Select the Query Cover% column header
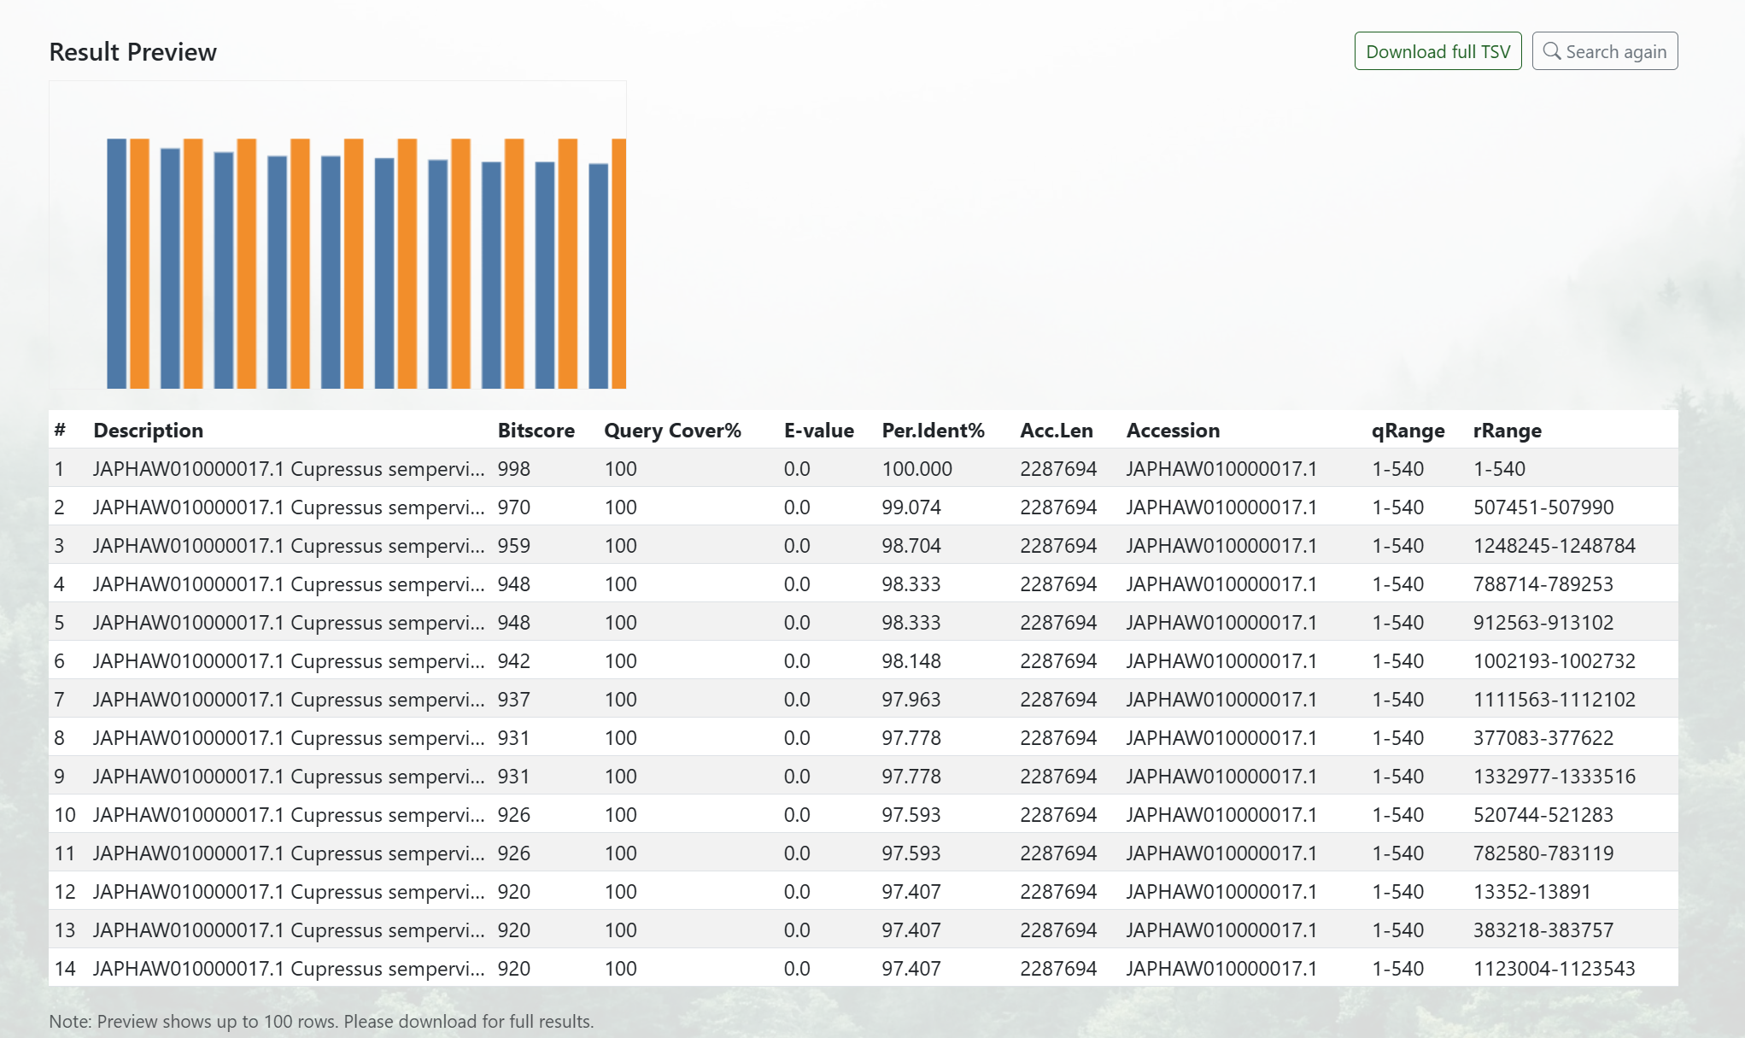The height and width of the screenshot is (1038, 1745). point(672,431)
